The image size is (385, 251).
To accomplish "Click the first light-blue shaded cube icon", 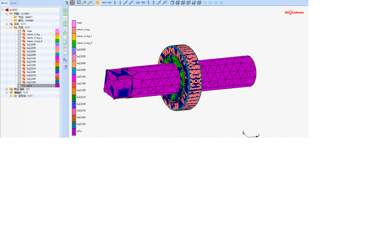I will point(204,3).
